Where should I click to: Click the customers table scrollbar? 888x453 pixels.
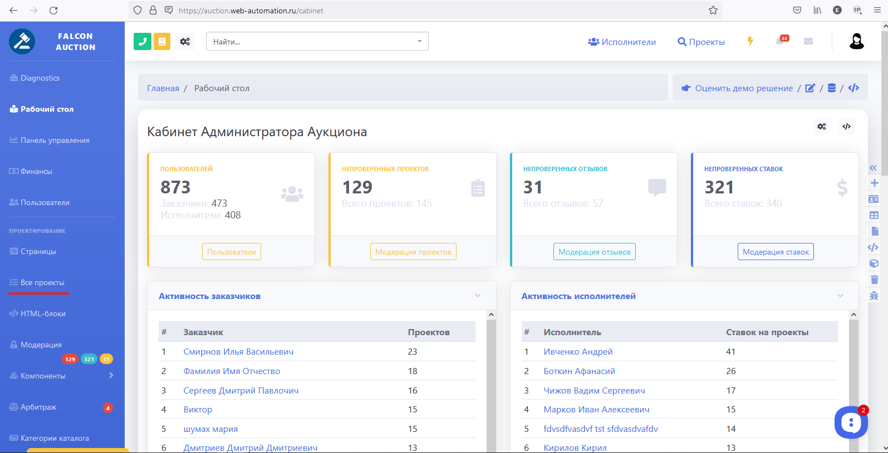click(491, 384)
